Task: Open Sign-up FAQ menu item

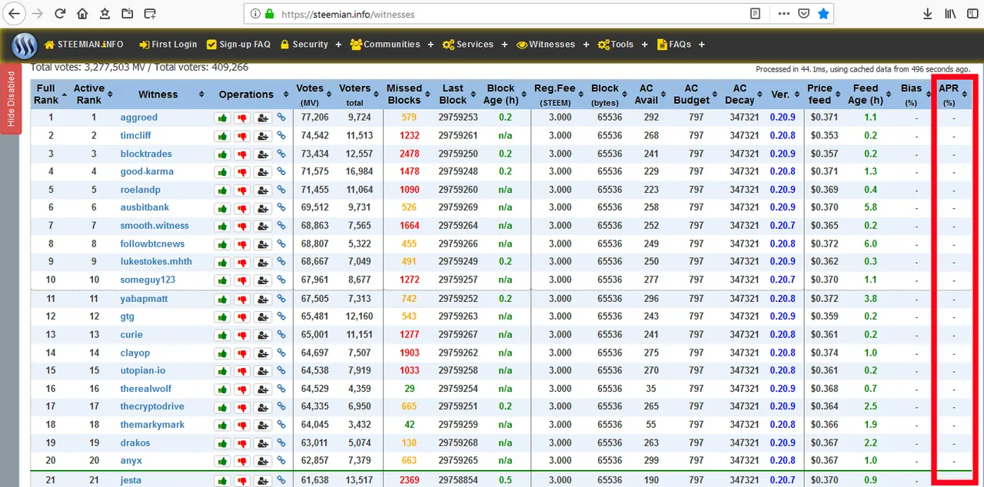Action: coord(238,45)
